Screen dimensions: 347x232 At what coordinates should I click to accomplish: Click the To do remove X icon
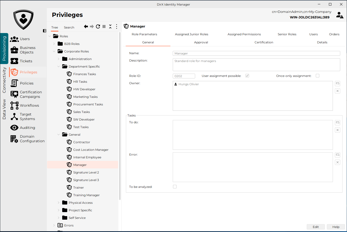pos(338,130)
